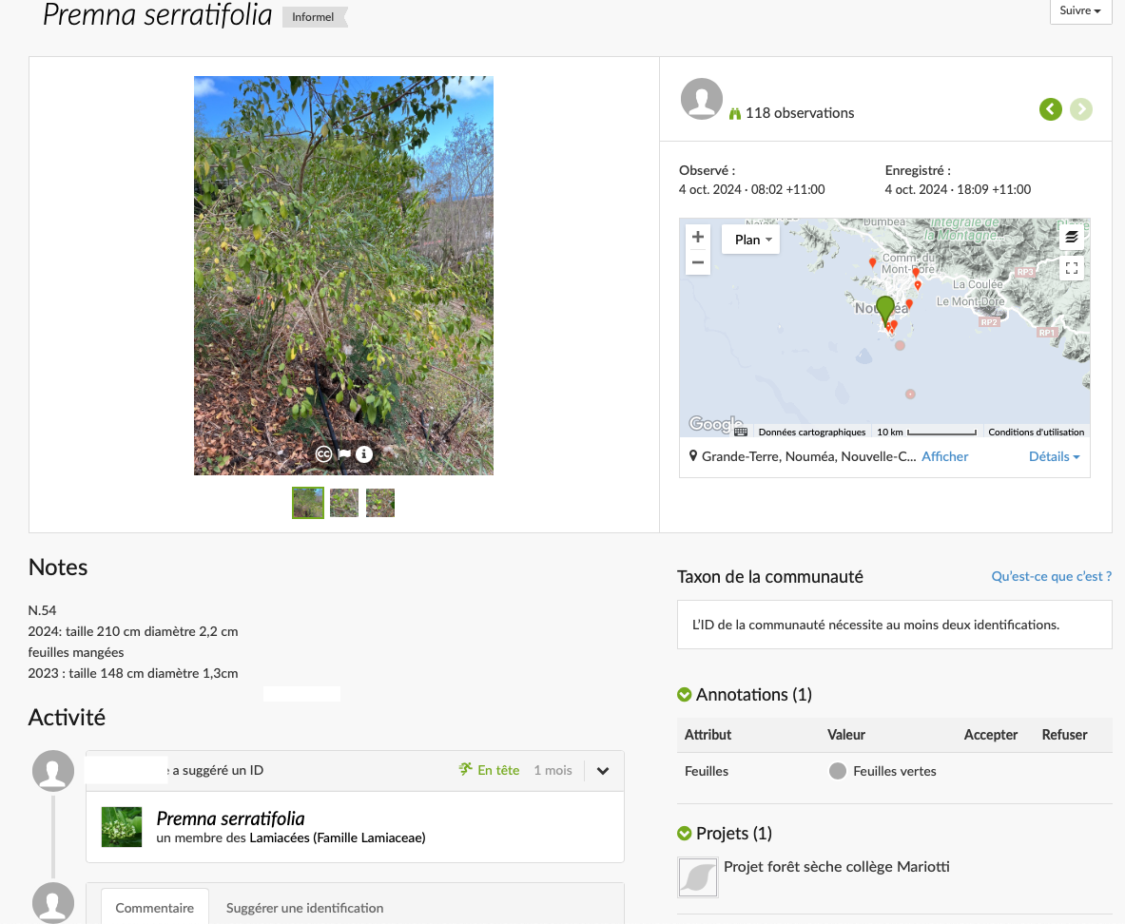
Task: Click the next observation arrow
Action: [x=1081, y=109]
